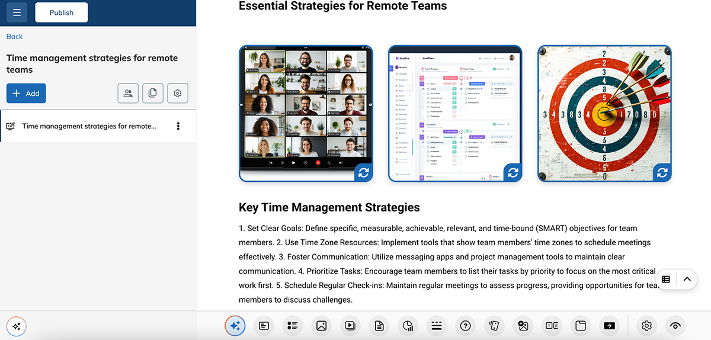Open the hamburger menu in the header

17,12
